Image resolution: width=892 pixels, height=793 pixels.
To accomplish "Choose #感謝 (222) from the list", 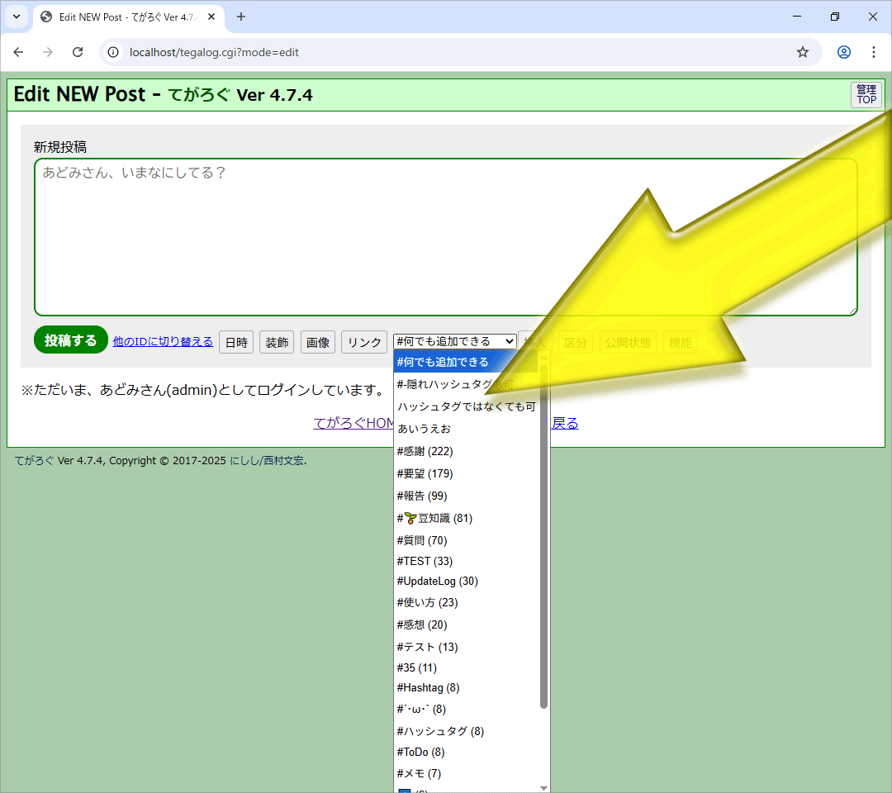I will coord(425,451).
